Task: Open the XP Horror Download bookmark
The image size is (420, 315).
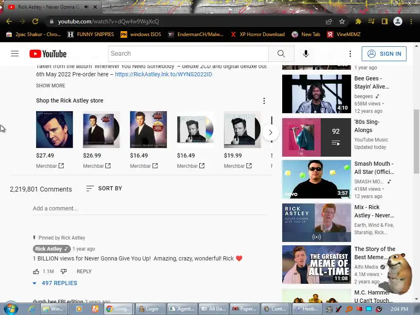Action: pyautogui.click(x=258, y=34)
